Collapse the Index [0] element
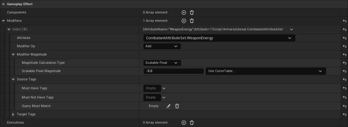Screen dimensions: 348x127 point(9,29)
